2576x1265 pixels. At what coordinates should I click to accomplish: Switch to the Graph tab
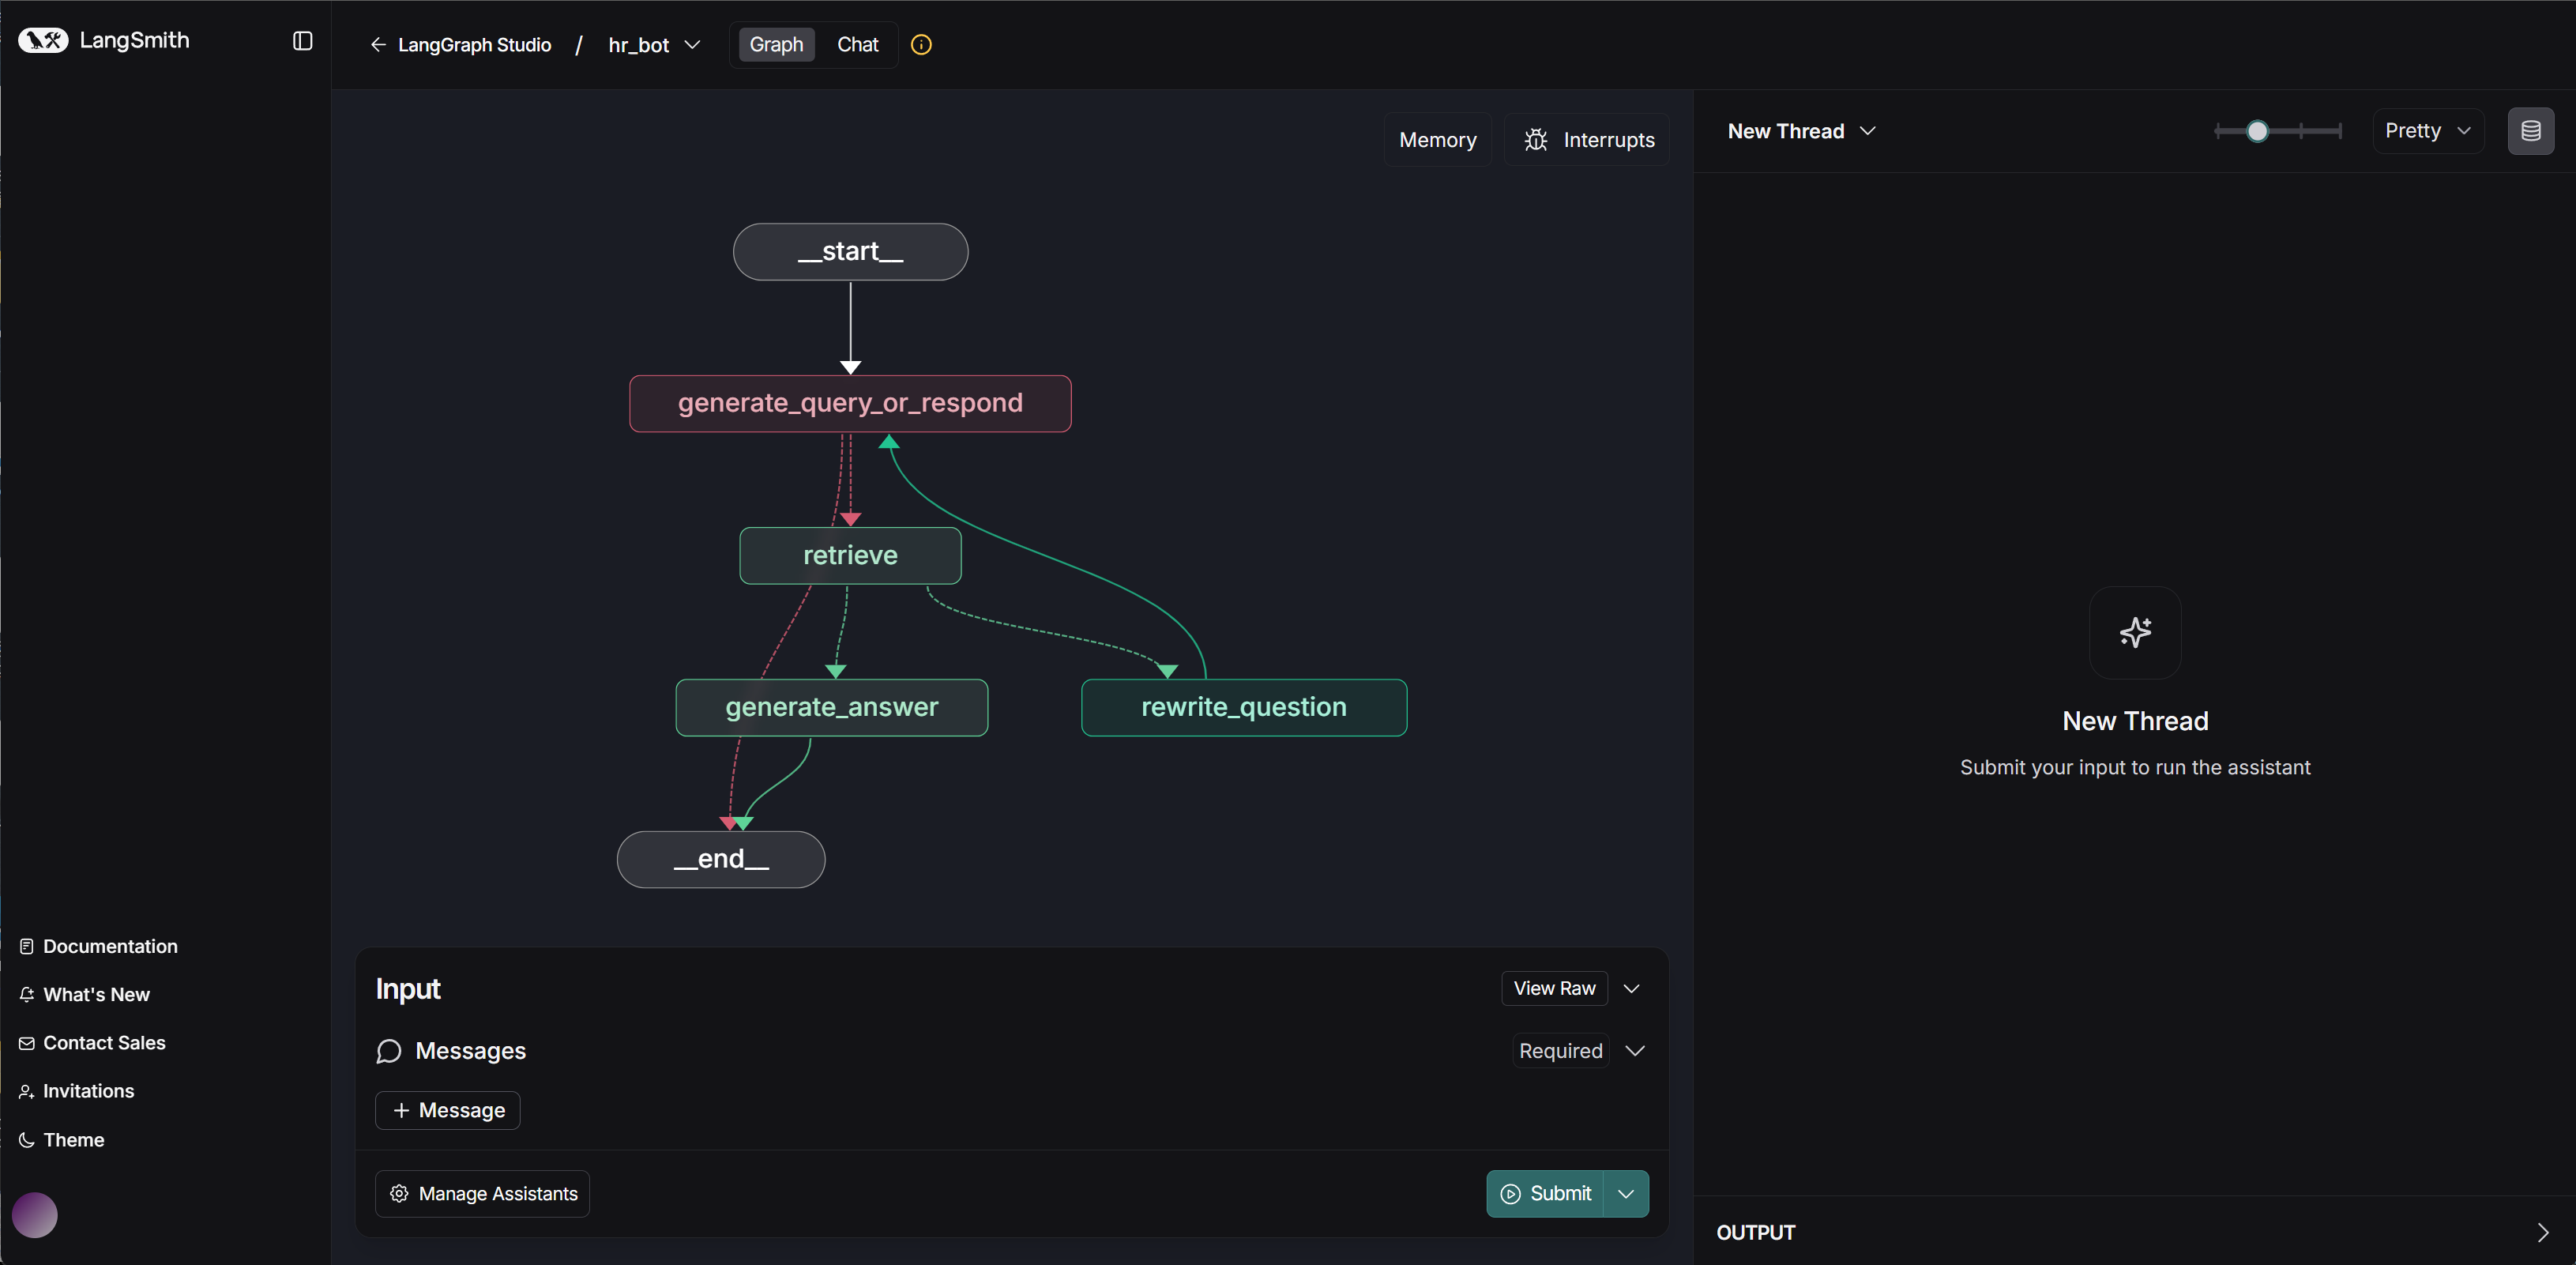[x=776, y=45]
